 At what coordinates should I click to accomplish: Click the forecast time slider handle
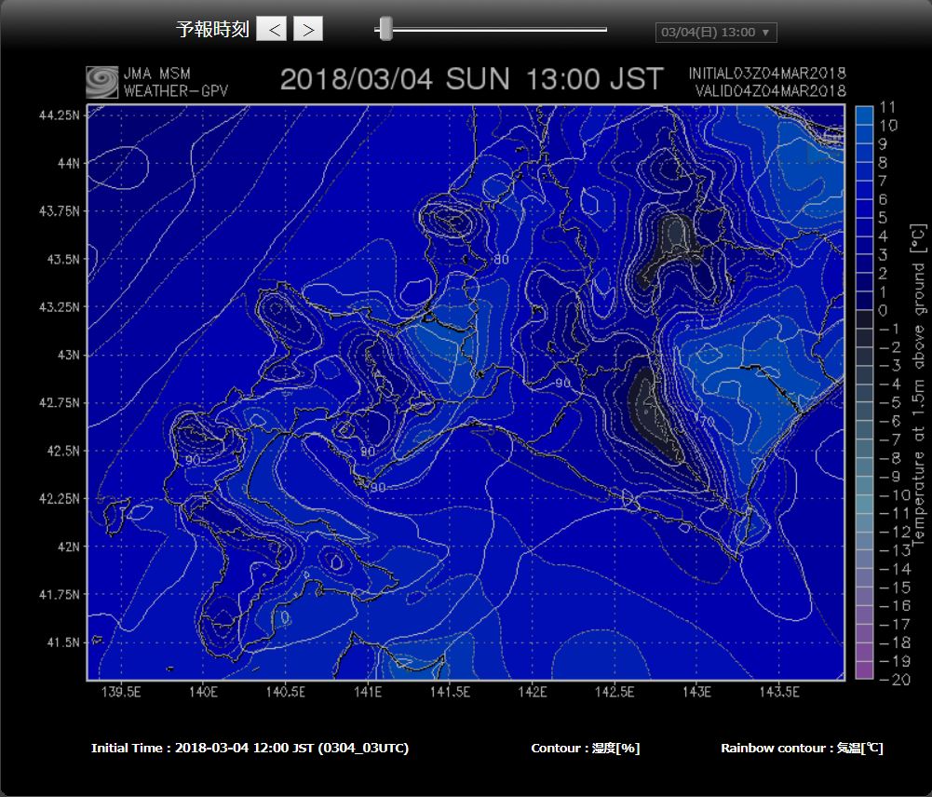(x=385, y=29)
